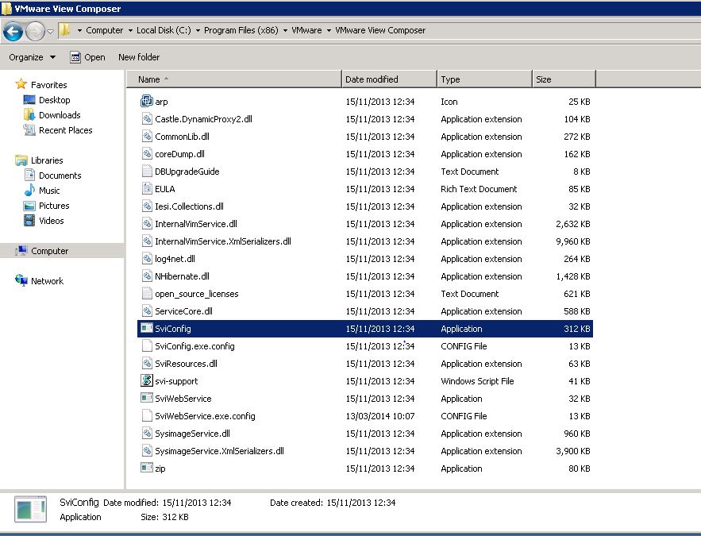The image size is (701, 536).
Task: Click VMware View Composer breadcrumb segment
Action: pyautogui.click(x=380, y=30)
